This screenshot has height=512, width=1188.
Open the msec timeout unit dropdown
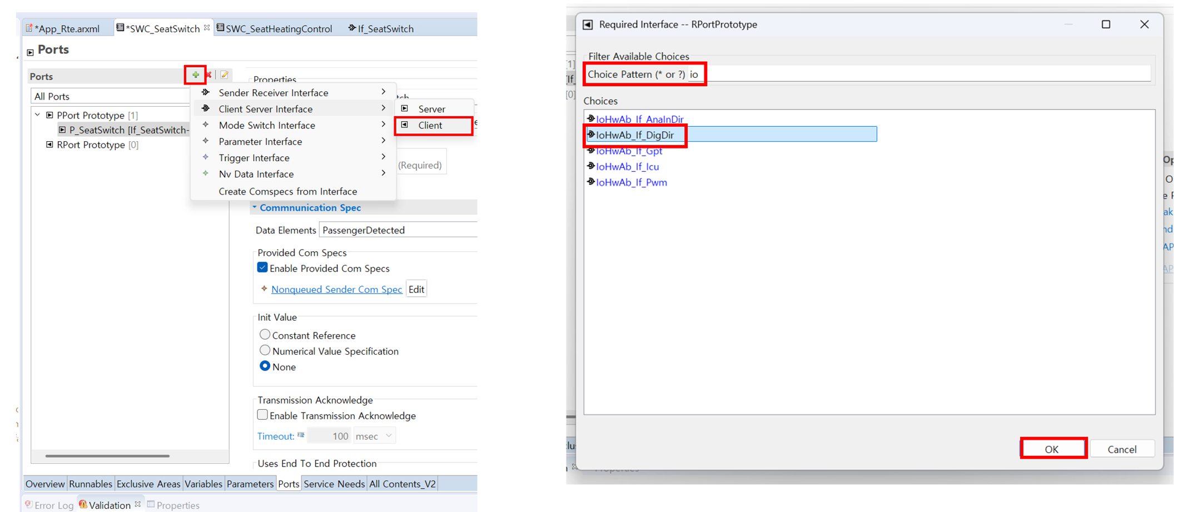[374, 436]
